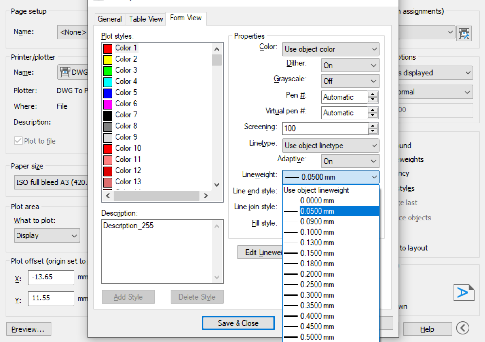This screenshot has width=485, height=342.
Task: Click the paper orientation preview icon
Action: click(463, 292)
